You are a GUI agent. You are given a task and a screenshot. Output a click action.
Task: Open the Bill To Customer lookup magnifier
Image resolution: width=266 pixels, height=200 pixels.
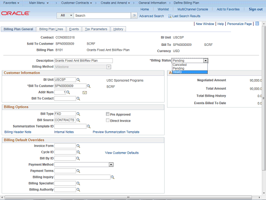point(89,86)
